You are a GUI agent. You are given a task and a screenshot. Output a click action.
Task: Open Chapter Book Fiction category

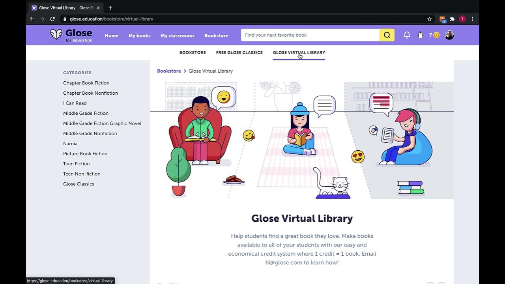point(86,83)
